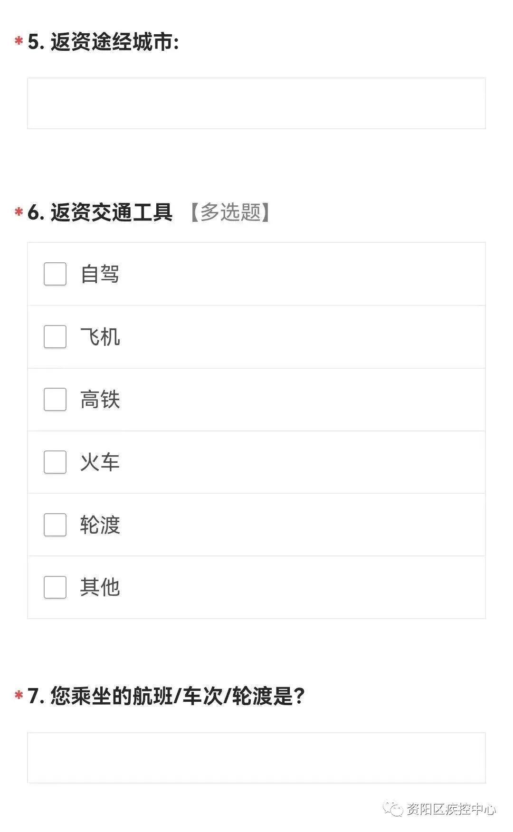Tick the 自驾 checkbox square

coord(55,274)
